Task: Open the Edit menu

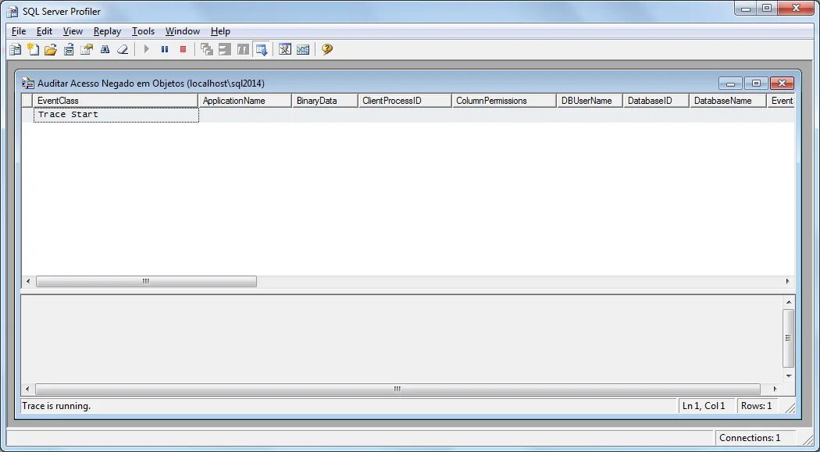Action: 45,31
